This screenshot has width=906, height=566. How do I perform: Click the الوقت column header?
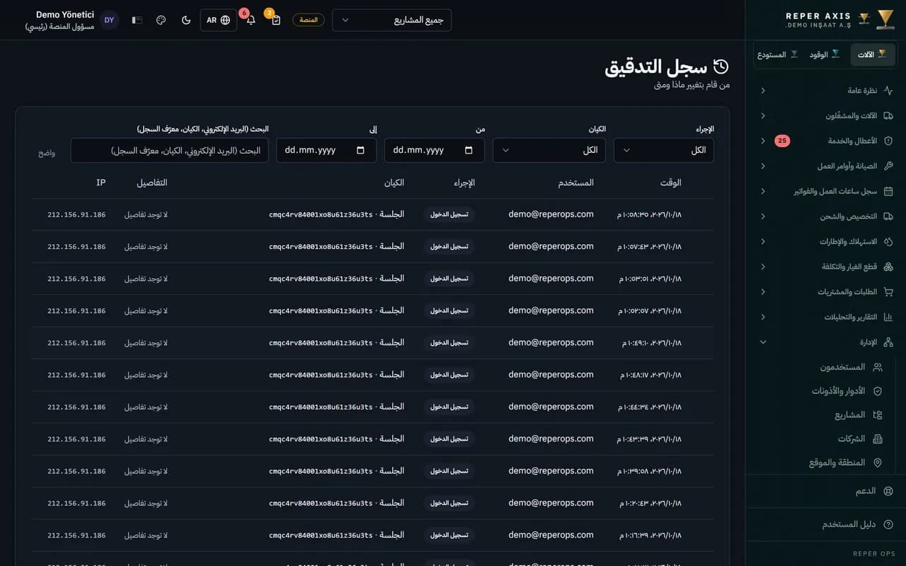670,183
